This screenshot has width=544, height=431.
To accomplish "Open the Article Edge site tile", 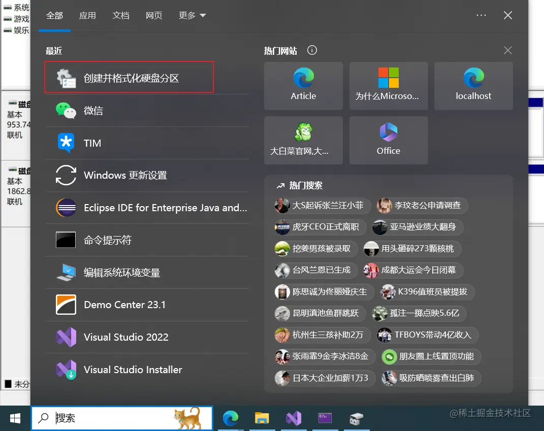I will [x=304, y=86].
